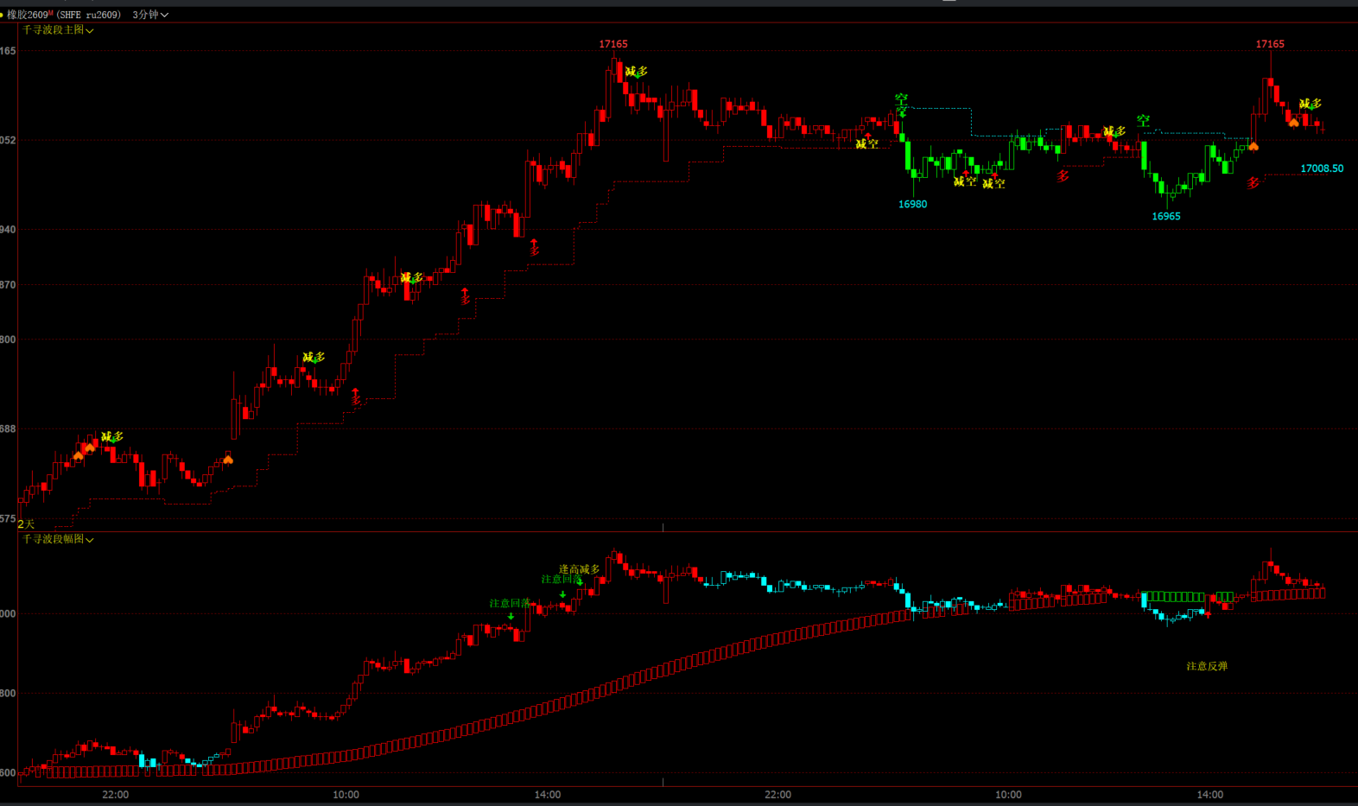The image size is (1358, 806).
Task: Click the 16965 low price label
Action: pyautogui.click(x=1165, y=217)
